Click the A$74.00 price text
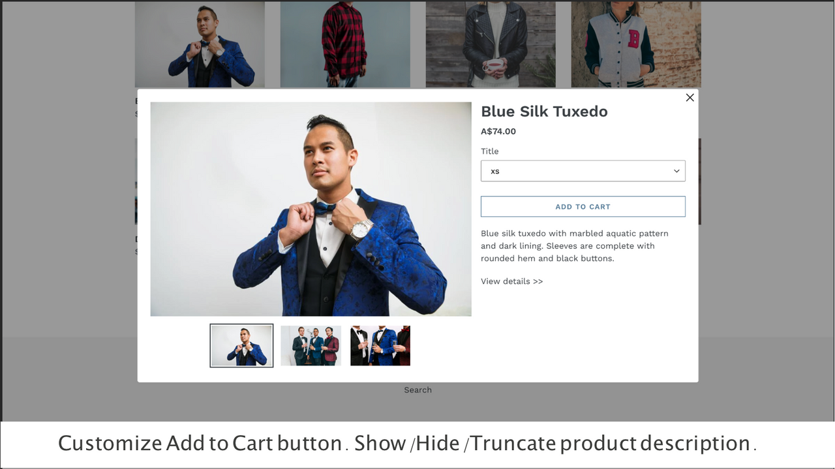 [x=498, y=132]
